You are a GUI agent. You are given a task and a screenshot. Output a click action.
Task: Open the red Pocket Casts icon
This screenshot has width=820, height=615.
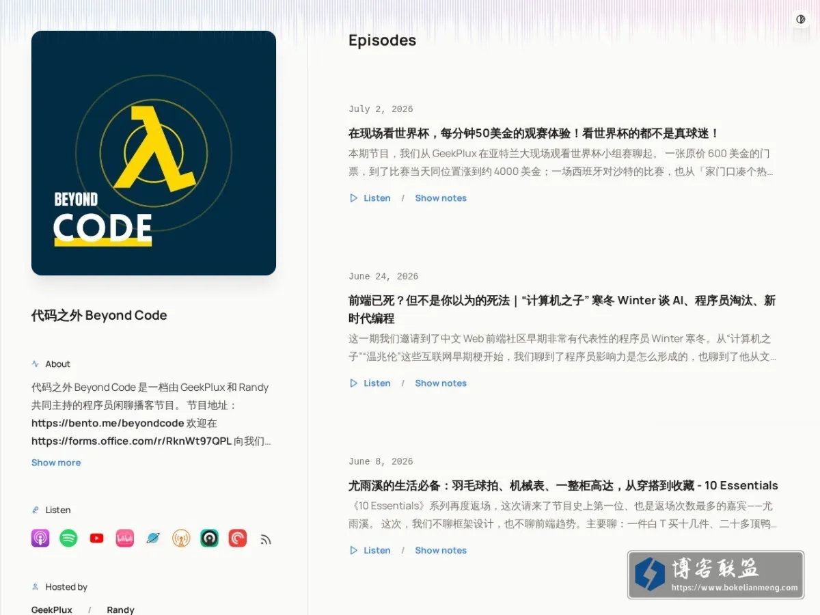pos(237,538)
